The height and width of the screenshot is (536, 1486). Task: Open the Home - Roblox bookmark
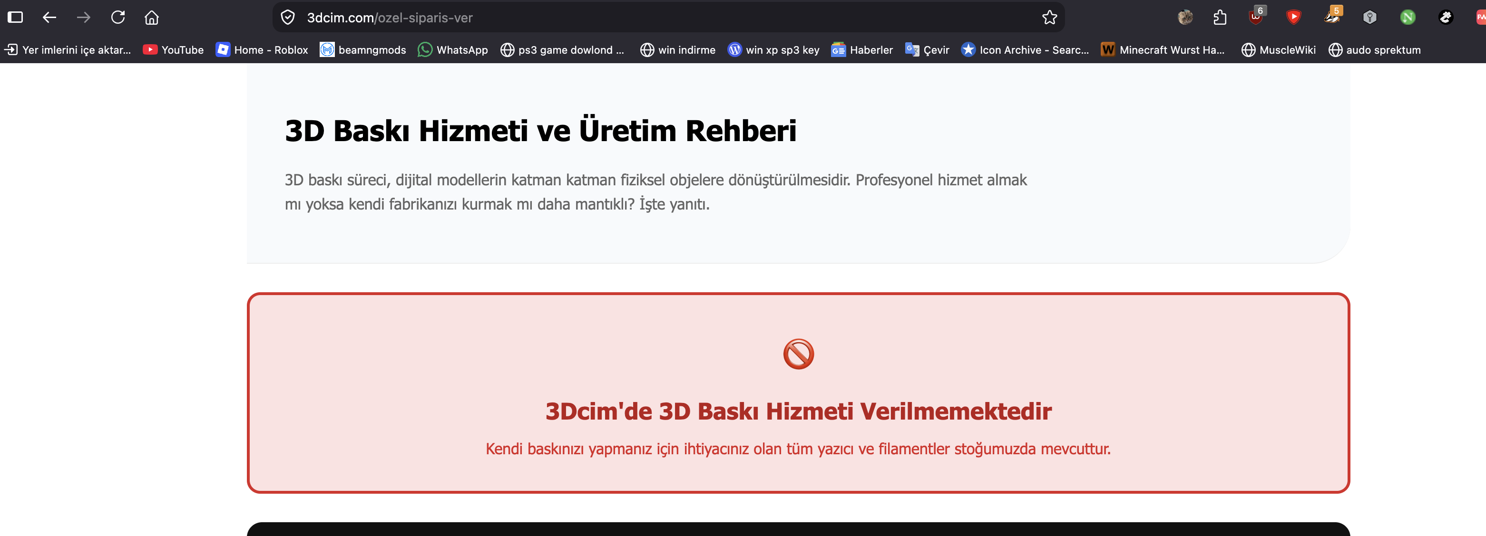(262, 50)
